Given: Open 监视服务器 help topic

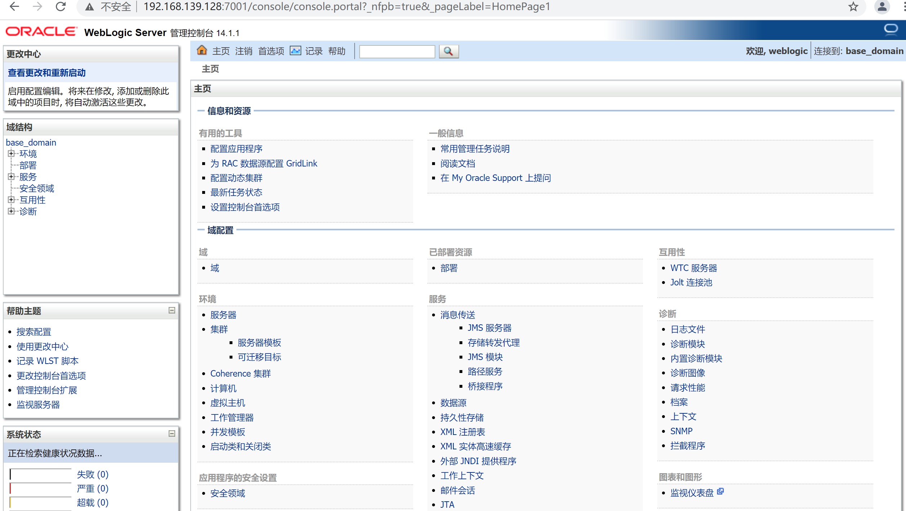Looking at the screenshot, I should tap(38, 405).
